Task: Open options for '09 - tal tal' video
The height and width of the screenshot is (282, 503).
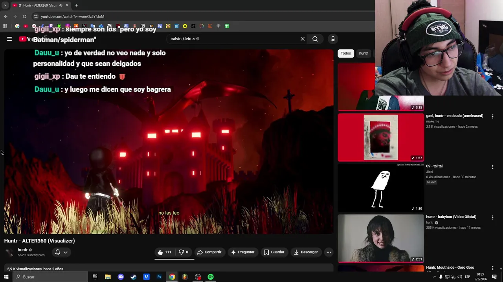Action: (492, 167)
